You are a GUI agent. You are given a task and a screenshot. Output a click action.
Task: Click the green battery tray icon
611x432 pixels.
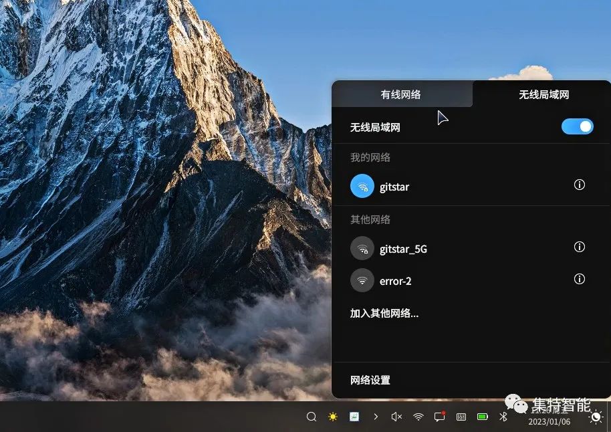point(483,417)
